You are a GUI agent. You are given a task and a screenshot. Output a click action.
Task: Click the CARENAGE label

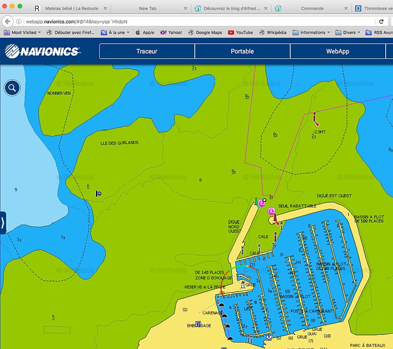tap(212, 313)
